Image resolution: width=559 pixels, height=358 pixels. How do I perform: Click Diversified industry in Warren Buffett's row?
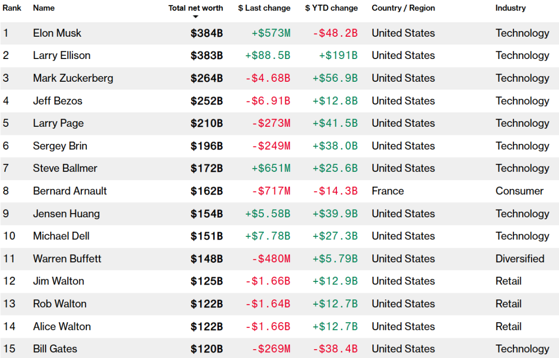[520, 259]
